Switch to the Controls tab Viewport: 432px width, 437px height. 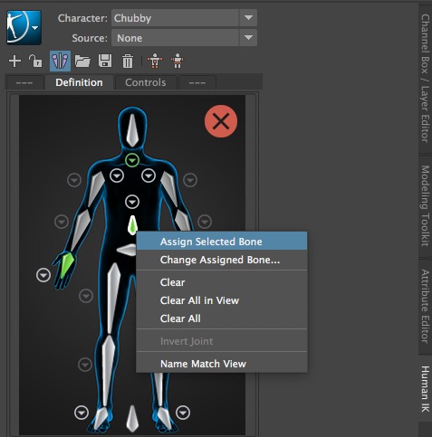click(146, 82)
